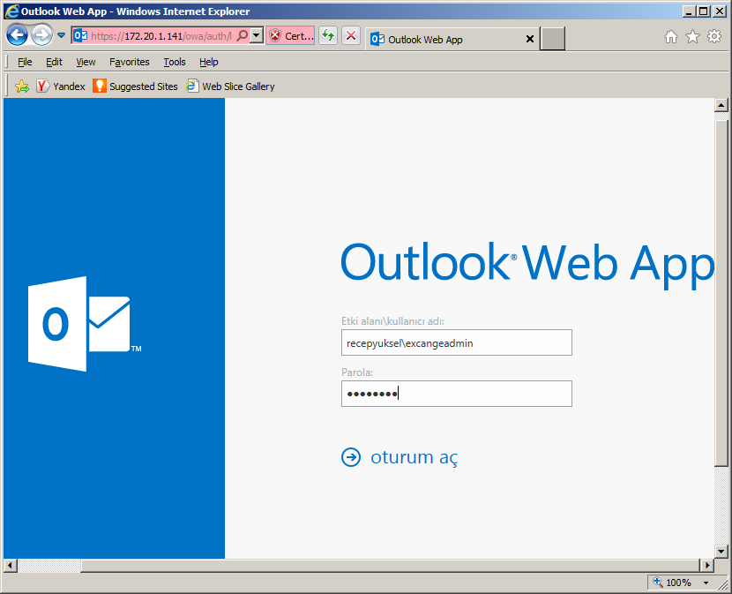Maximize the Internet Explorer window
This screenshot has width=732, height=594.
[704, 11]
